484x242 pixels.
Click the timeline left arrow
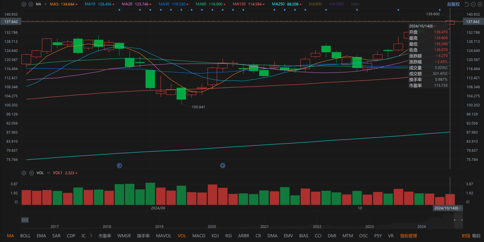(455, 220)
